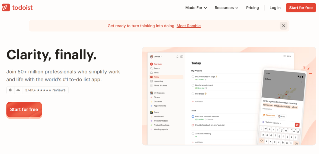319x154 pixels.
Task: Tap the red send arrow on phone
Action: [x=297, y=125]
